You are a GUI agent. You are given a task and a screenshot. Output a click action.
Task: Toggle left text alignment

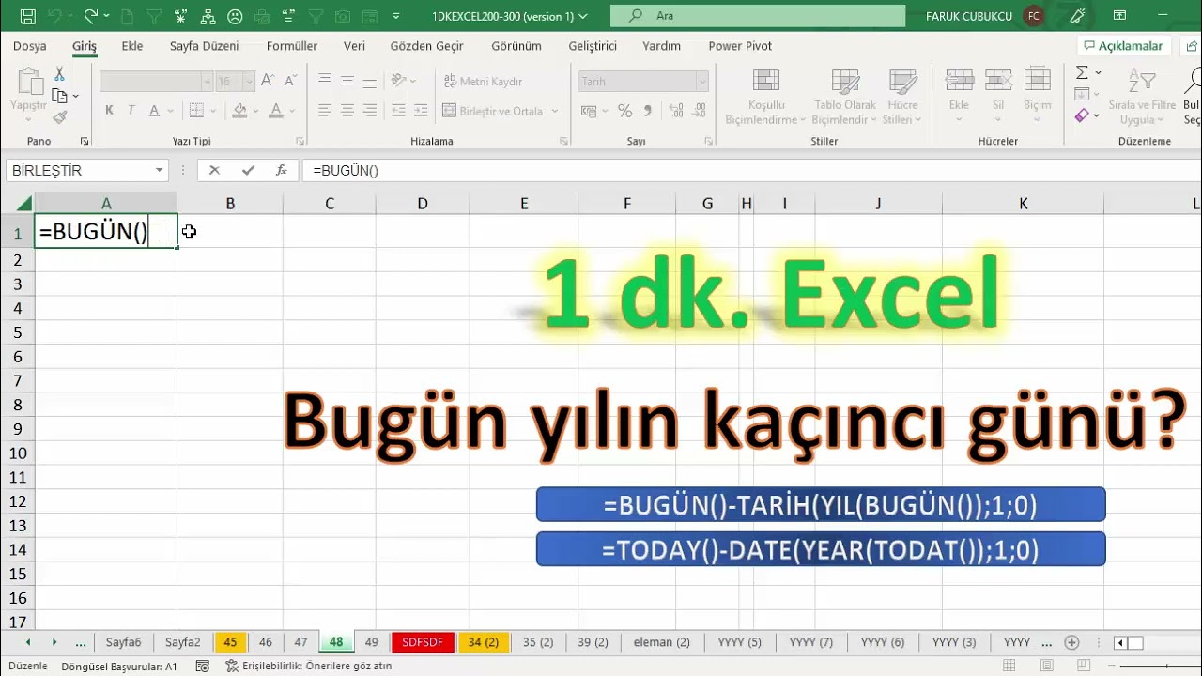(x=325, y=111)
